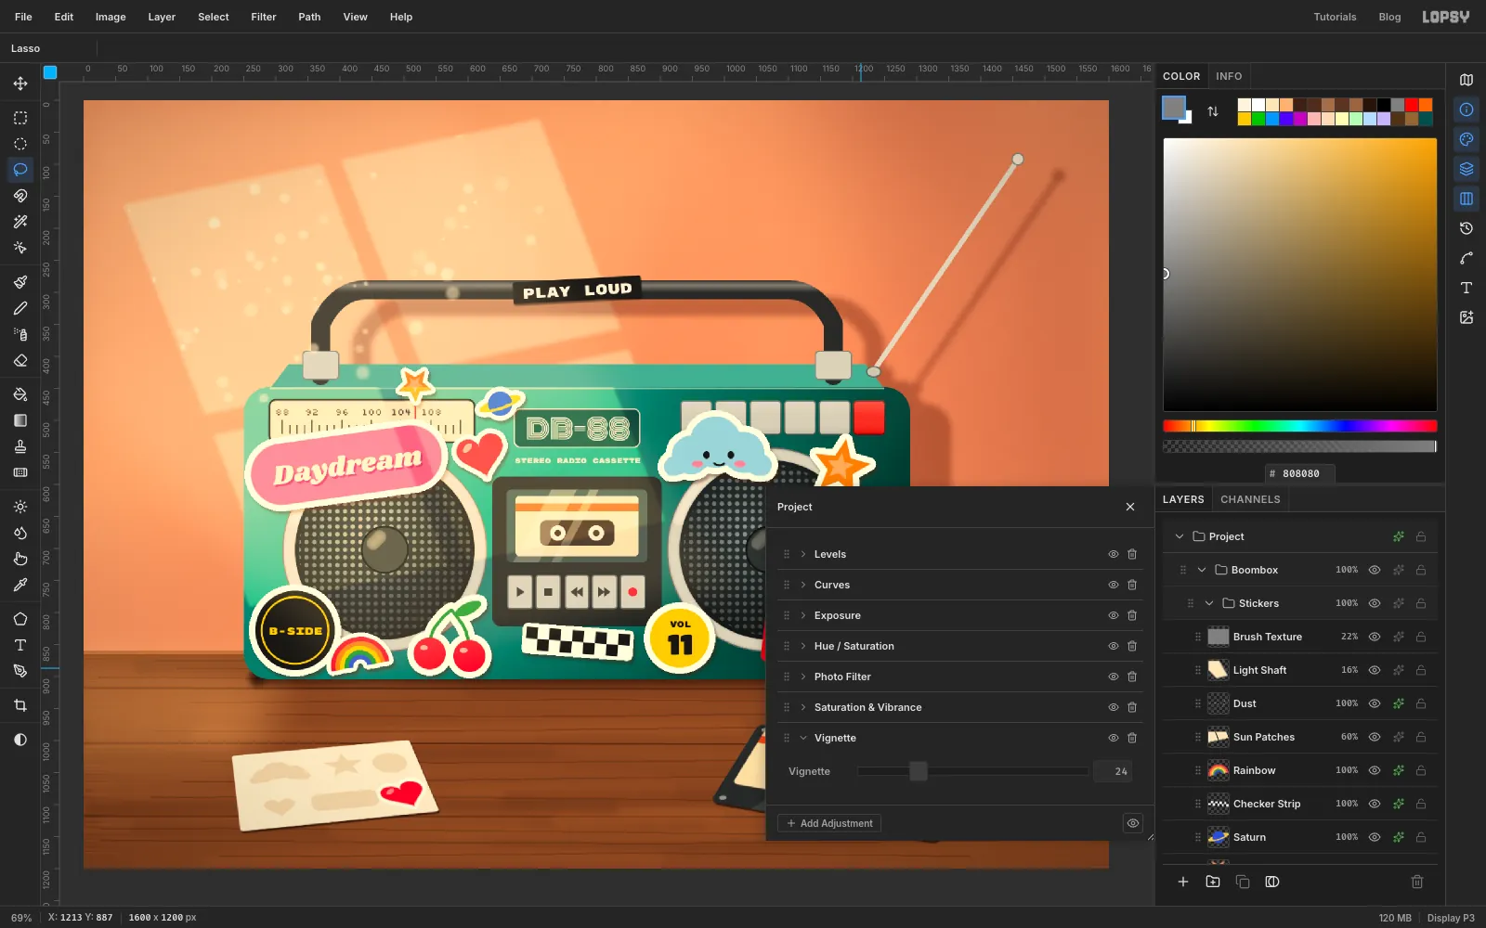
Task: Expand the Exposure adjustment
Action: tap(803, 615)
